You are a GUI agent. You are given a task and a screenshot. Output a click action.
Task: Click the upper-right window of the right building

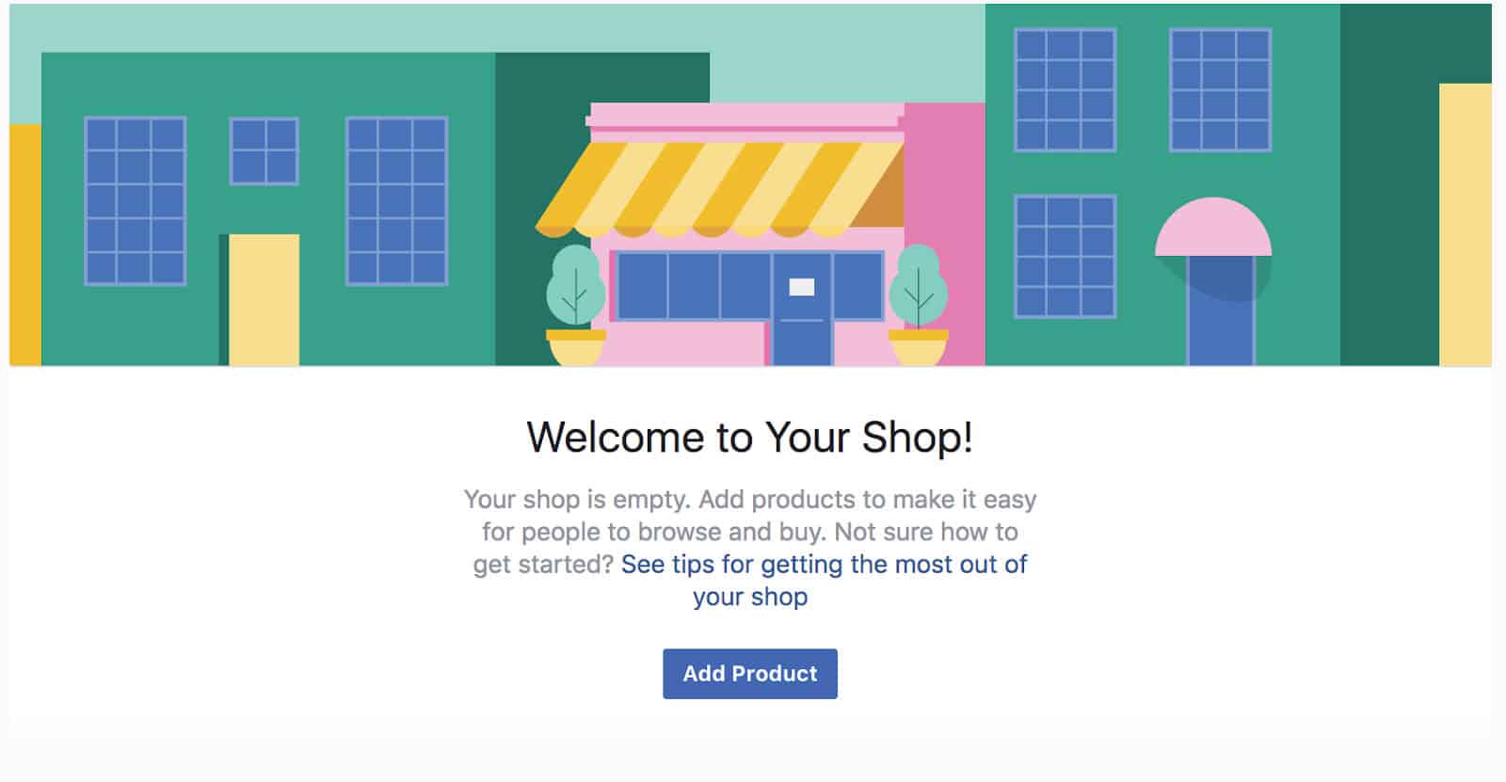pos(1220,89)
